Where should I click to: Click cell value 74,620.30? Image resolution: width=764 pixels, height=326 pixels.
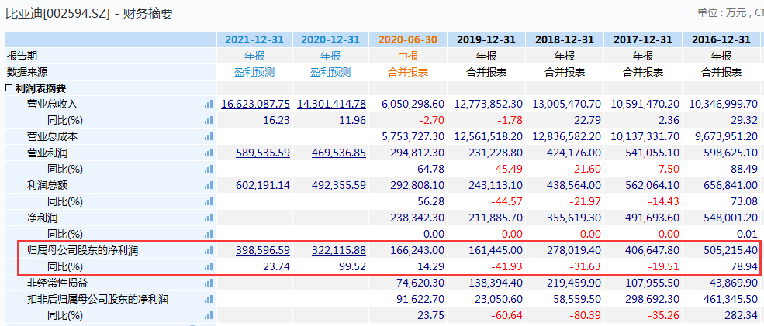420,283
